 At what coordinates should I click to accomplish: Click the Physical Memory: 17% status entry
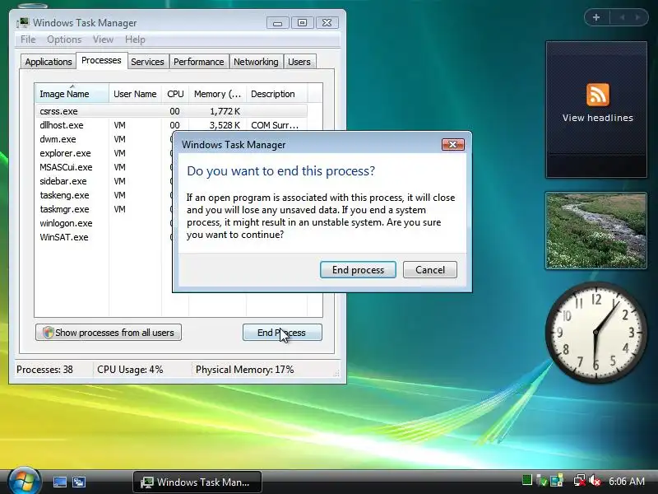click(x=244, y=370)
